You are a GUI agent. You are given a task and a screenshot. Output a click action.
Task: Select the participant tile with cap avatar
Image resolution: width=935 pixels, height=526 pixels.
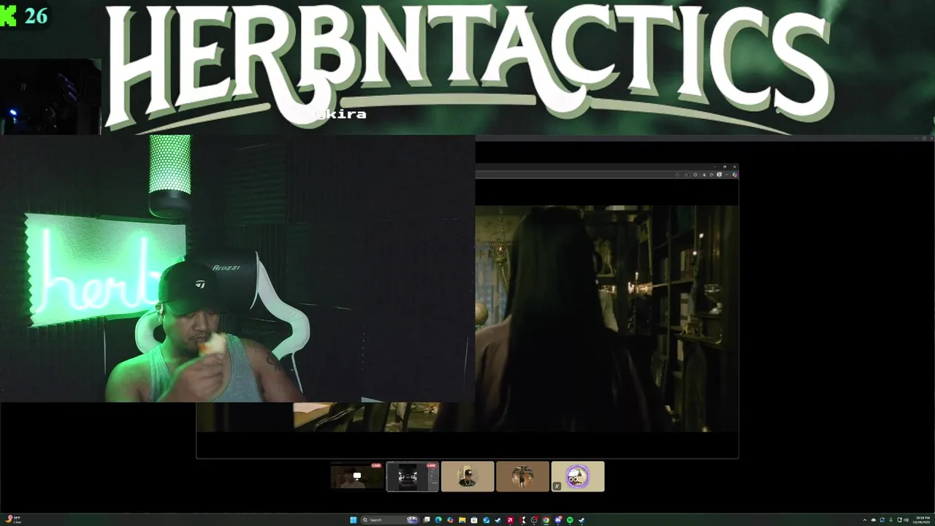tap(467, 476)
